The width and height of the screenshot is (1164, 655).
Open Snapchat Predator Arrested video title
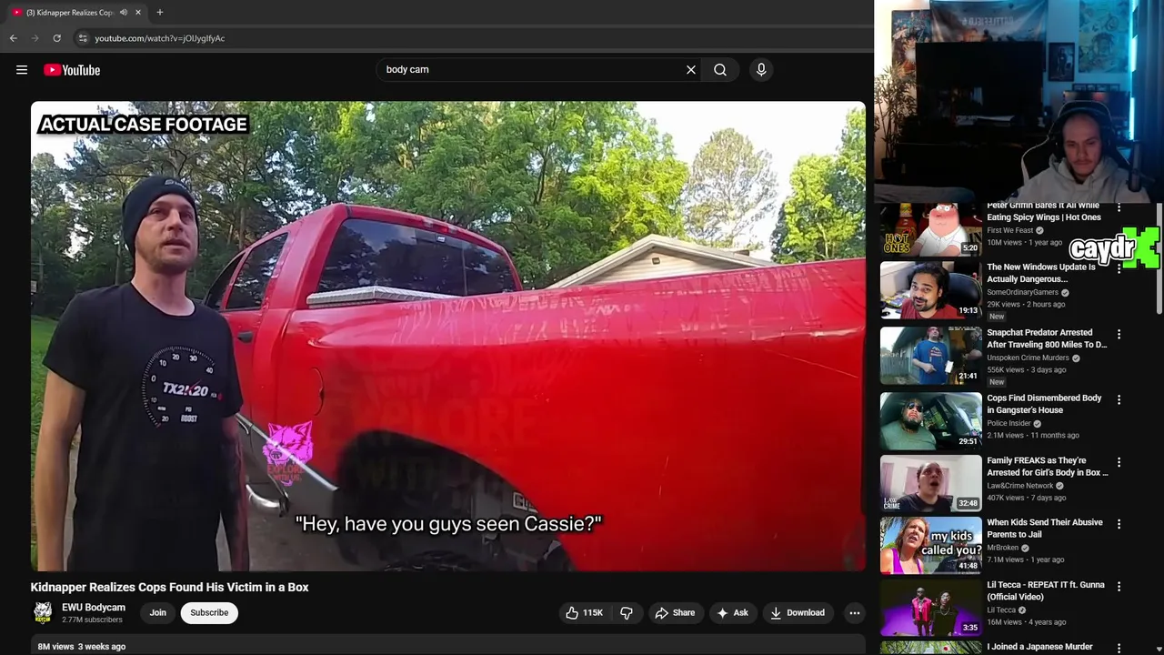click(1048, 338)
